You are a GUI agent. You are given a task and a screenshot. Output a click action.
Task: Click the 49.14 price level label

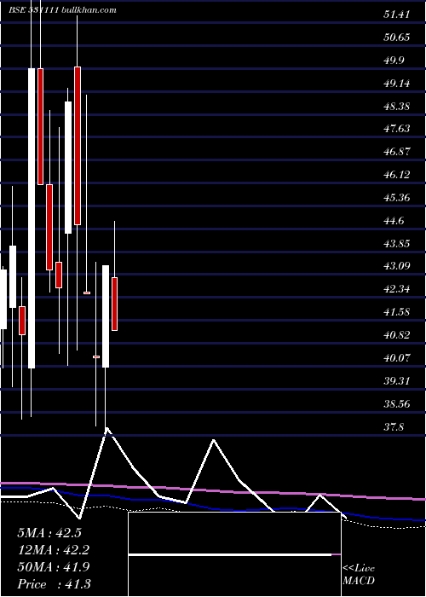pos(396,83)
